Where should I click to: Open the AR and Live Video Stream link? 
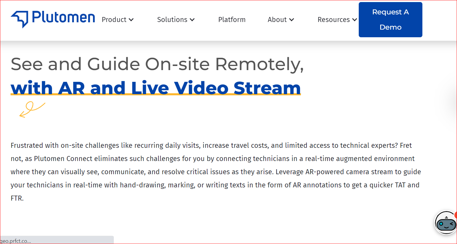click(155, 88)
